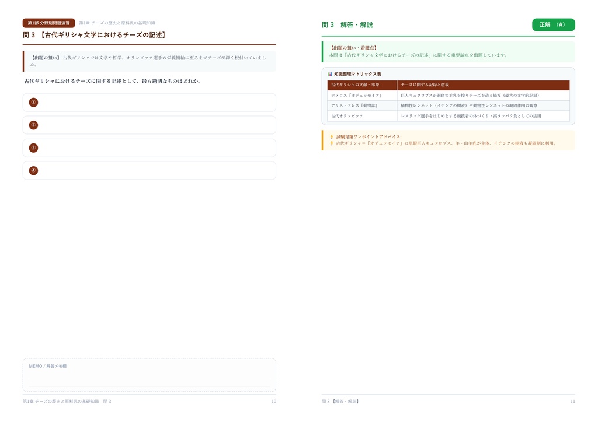Click the 第1部 分野別問題演習 badge
598x422 pixels.
point(49,23)
